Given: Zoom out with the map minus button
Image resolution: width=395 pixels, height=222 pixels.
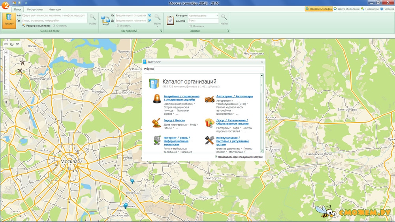Looking at the screenshot, I should point(6,93).
